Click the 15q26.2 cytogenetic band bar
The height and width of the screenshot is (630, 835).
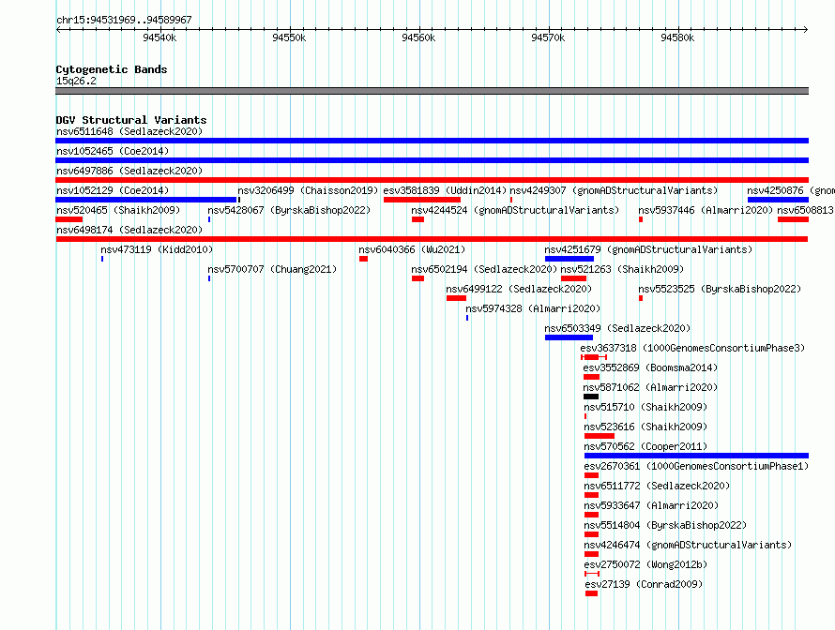(432, 91)
